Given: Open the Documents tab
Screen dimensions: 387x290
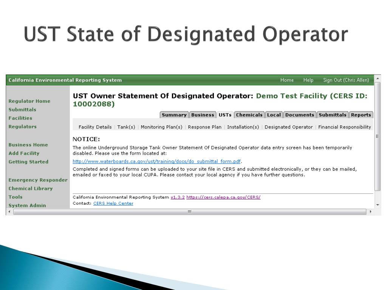Looking at the screenshot, I should coord(300,115).
